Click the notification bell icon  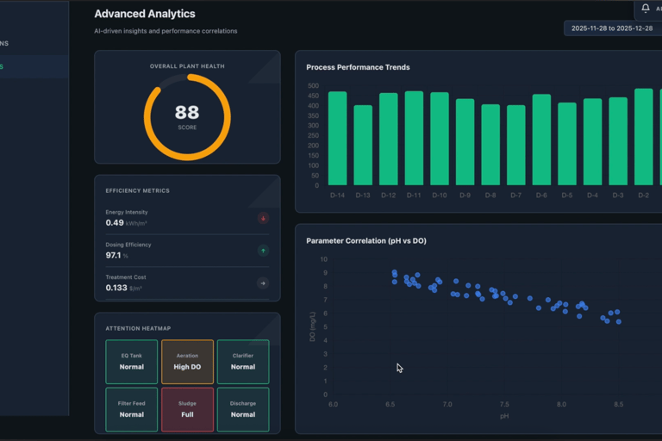[645, 8]
